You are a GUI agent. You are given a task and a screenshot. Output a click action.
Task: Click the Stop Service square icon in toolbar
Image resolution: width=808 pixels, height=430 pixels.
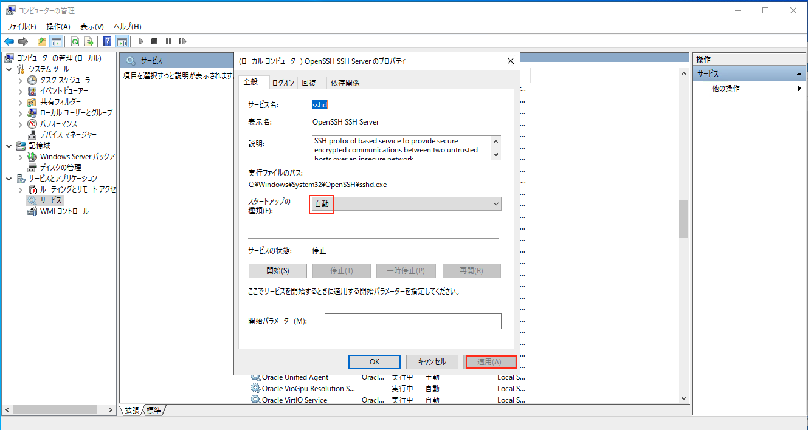[154, 41]
